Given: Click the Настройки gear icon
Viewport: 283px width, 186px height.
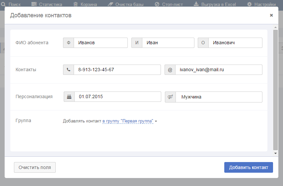Looking at the screenshot, I should click(249, 4).
